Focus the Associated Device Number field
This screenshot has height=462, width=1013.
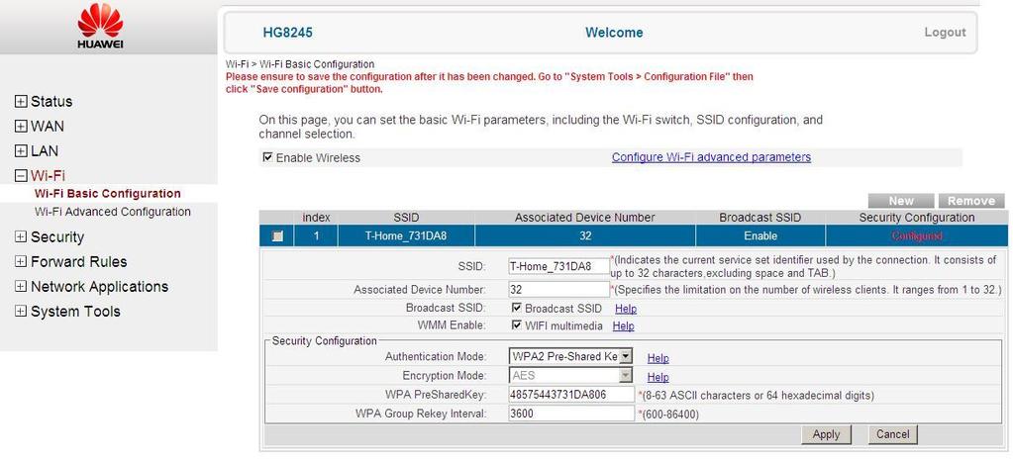click(x=558, y=290)
